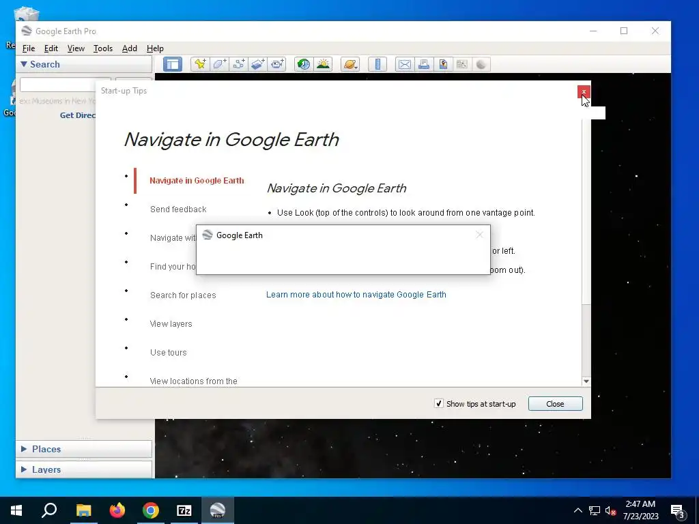Close the small Google Earth popup dialog
Image resolution: width=699 pixels, height=524 pixels.
[x=479, y=235]
